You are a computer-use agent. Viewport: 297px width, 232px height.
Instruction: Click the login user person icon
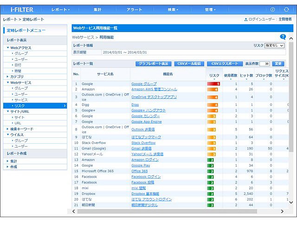(246, 19)
